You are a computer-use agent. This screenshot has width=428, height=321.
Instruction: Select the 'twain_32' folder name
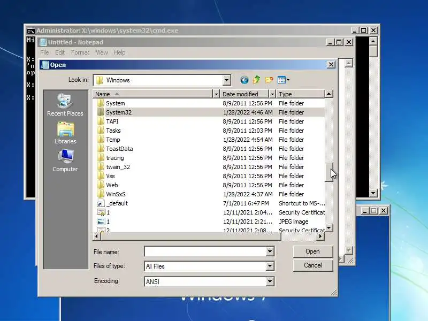coord(118,167)
